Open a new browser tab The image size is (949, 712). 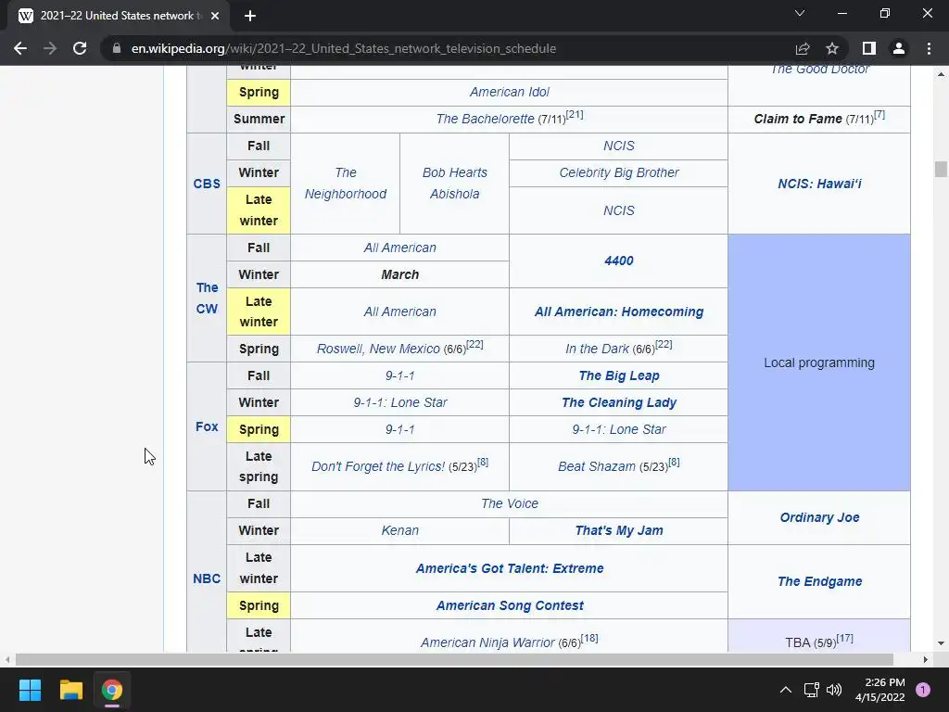(250, 16)
